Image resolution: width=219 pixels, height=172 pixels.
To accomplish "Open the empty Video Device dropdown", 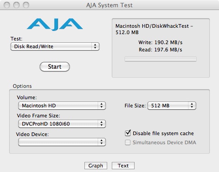I will pos(62,142).
